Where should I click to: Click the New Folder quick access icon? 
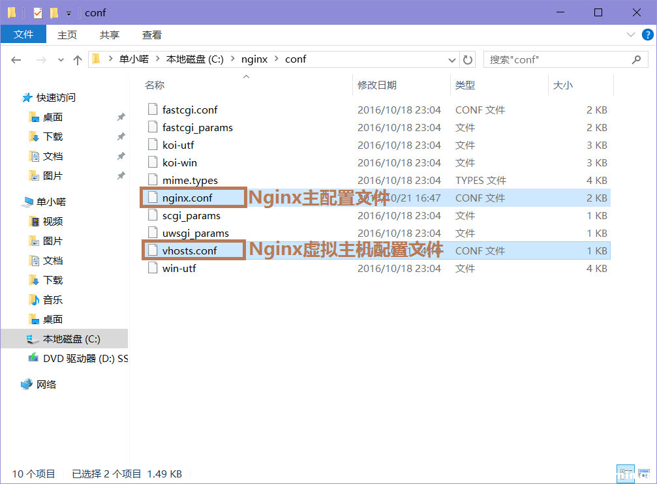[54, 13]
